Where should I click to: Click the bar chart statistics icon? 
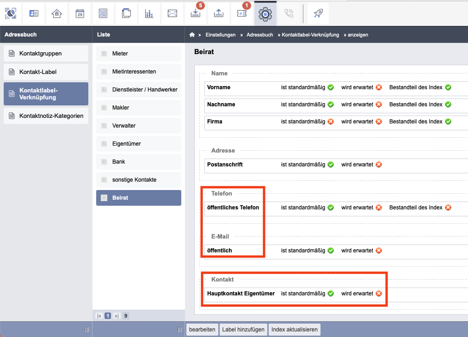(149, 13)
